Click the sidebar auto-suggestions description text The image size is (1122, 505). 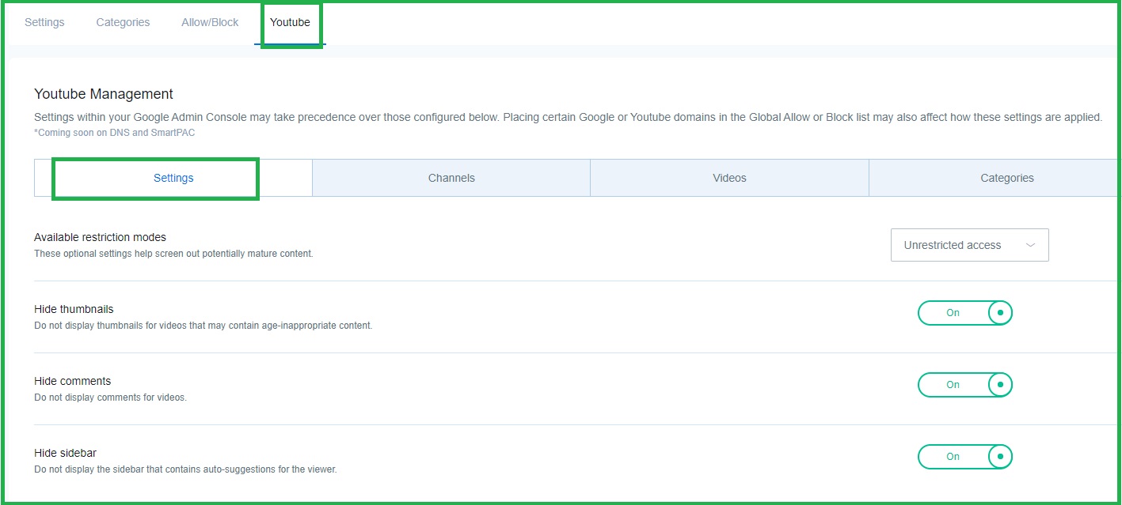pyautogui.click(x=185, y=469)
